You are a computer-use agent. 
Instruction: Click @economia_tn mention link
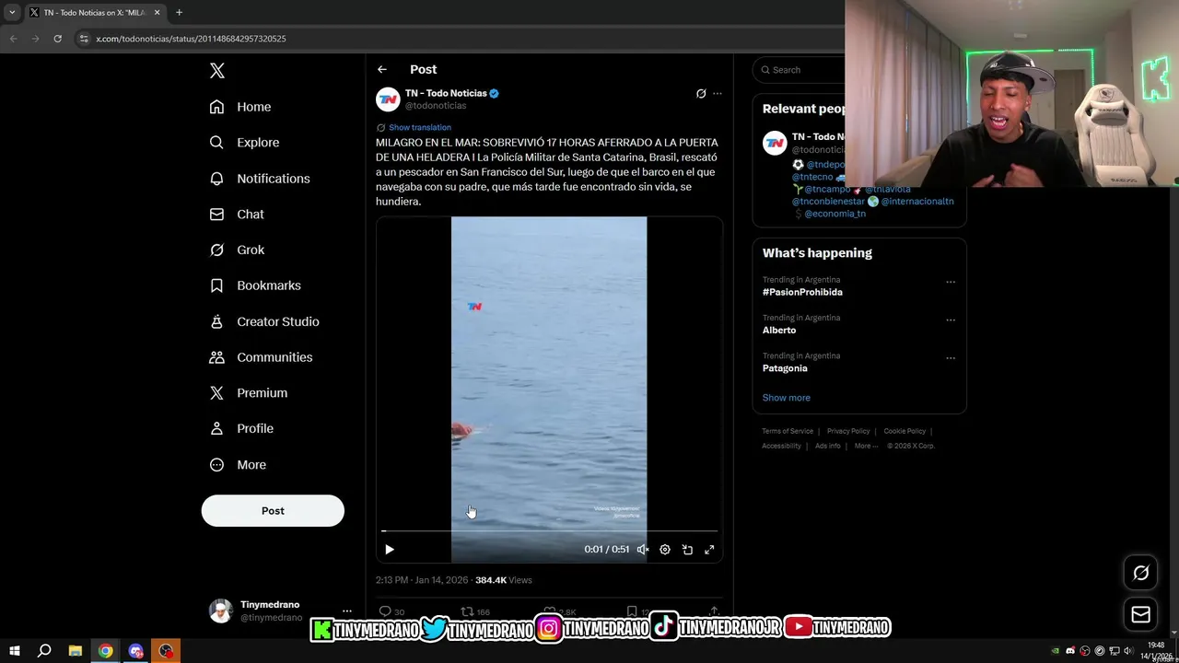(835, 214)
